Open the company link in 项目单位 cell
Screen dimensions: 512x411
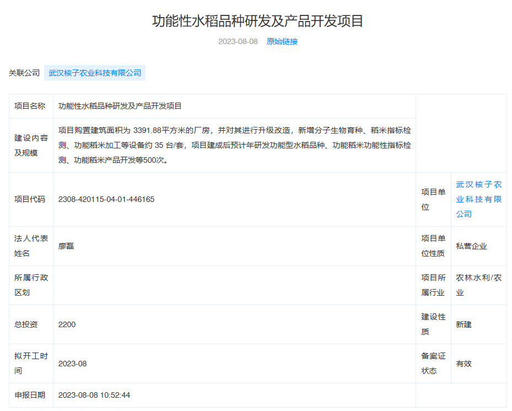click(x=478, y=199)
